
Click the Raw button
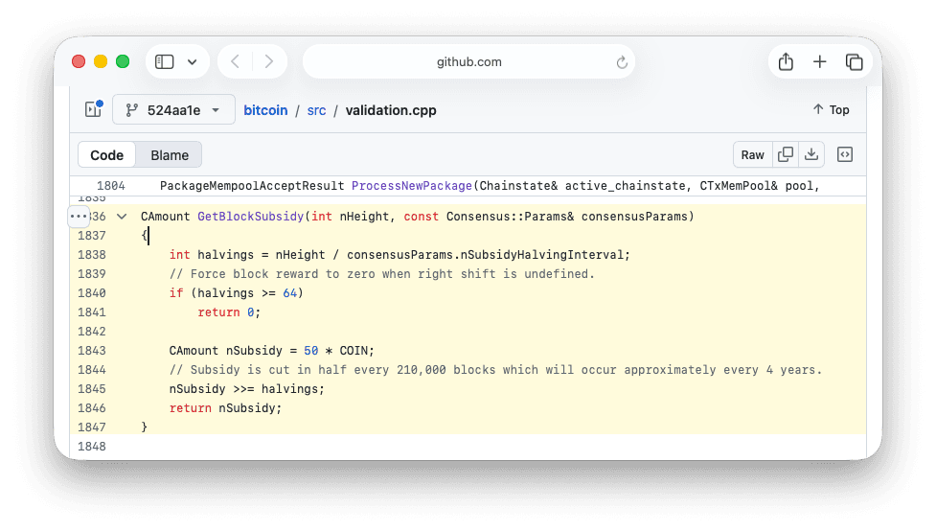pos(753,155)
